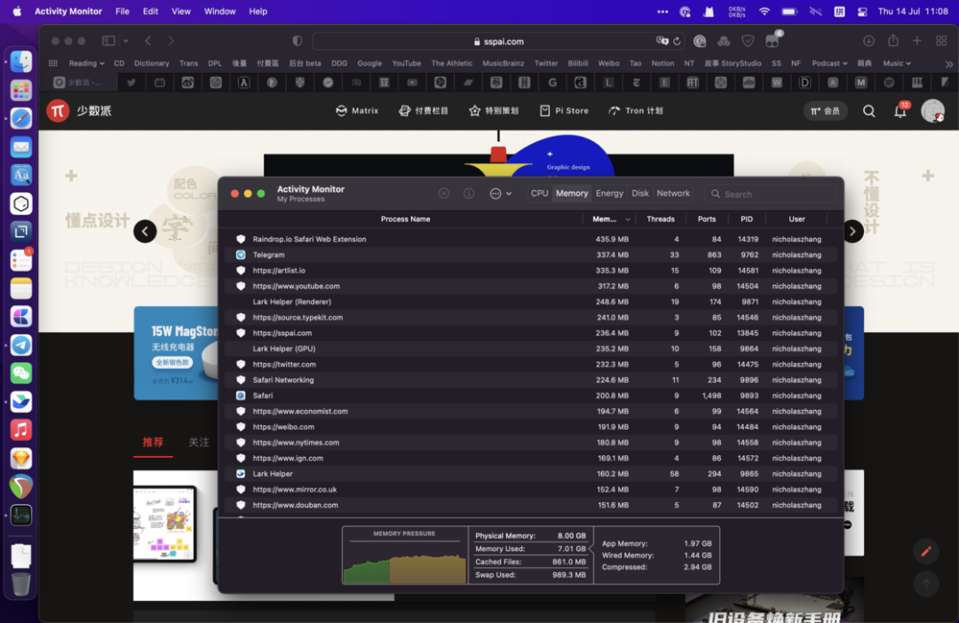Image resolution: width=959 pixels, height=623 pixels.
Task: Open the File menu
Action: (123, 11)
